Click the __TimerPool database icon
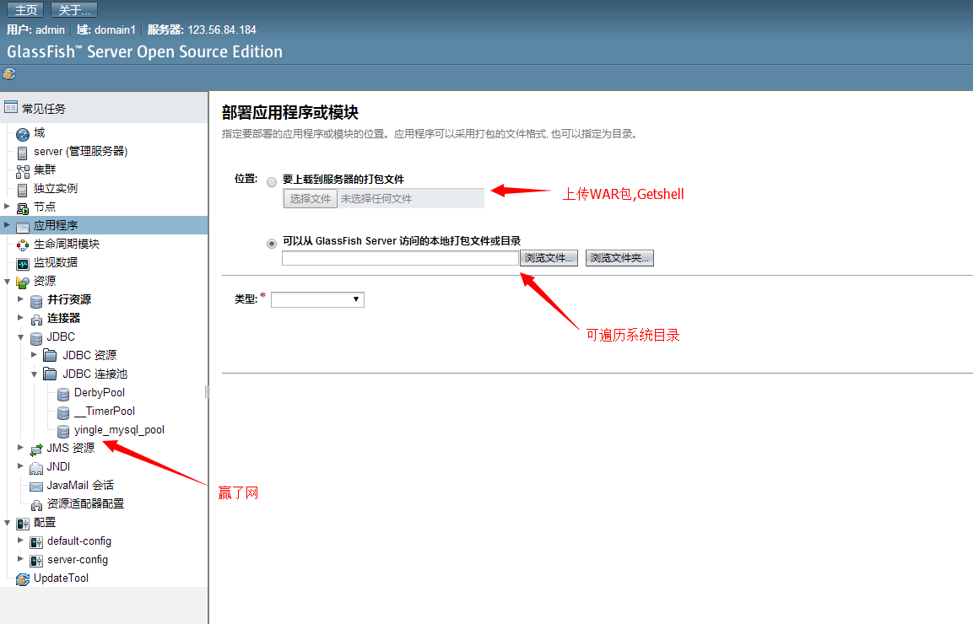This screenshot has width=973, height=624. click(x=63, y=412)
